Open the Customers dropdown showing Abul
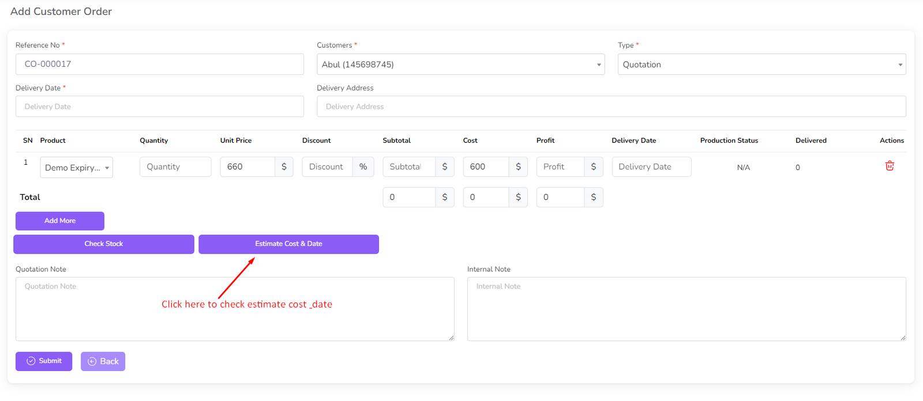This screenshot has height=401, width=923. (460, 65)
